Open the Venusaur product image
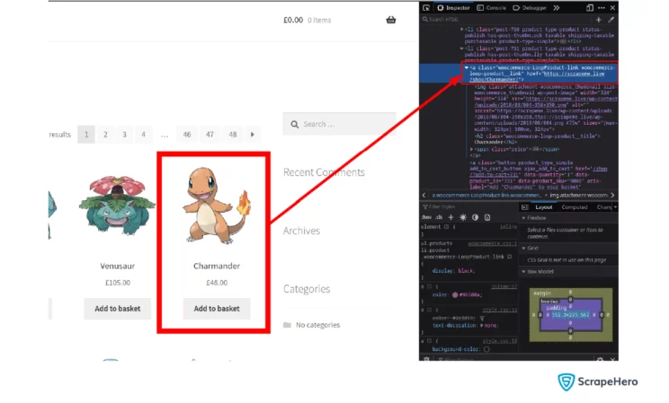669x403 pixels. [117, 205]
